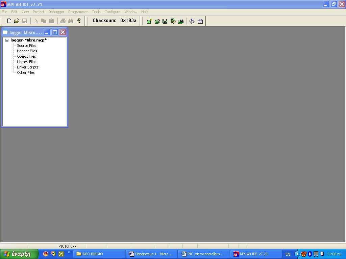346x259 pixels.
Task: Select Other Files in project tree
Action: click(26, 73)
